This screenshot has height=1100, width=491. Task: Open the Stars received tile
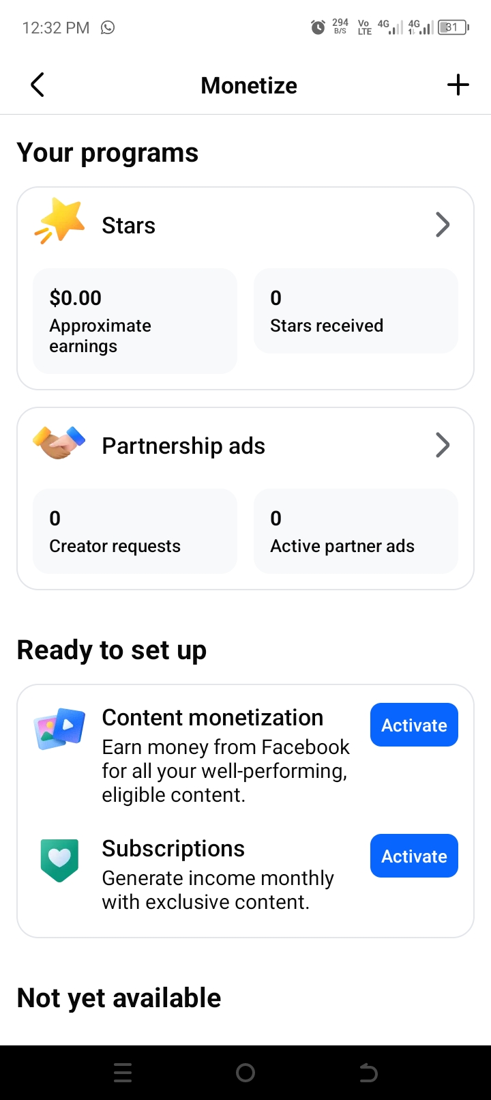pyautogui.click(x=356, y=310)
